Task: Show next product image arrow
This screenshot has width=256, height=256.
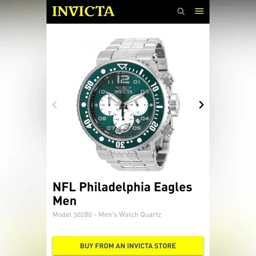Action: coord(201,105)
